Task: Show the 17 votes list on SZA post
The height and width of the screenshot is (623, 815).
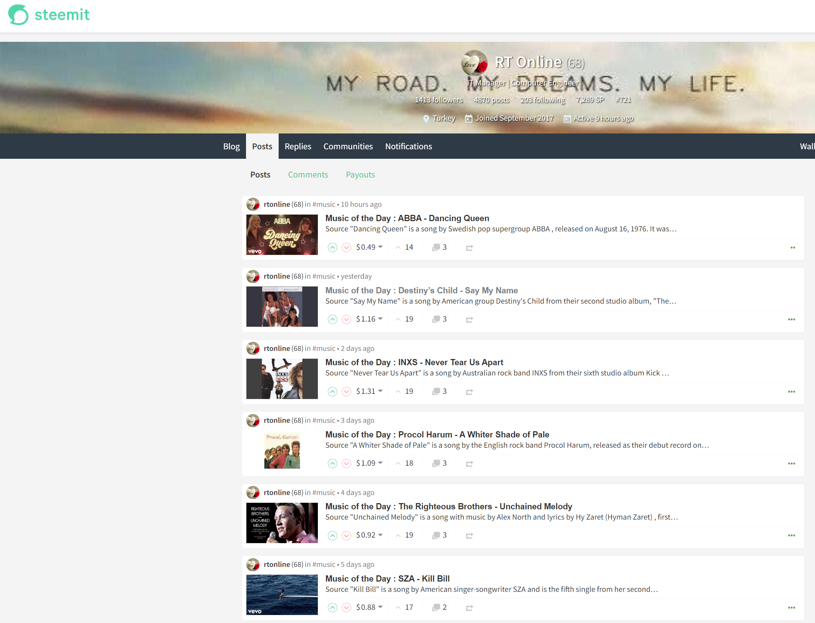Action: pos(404,608)
